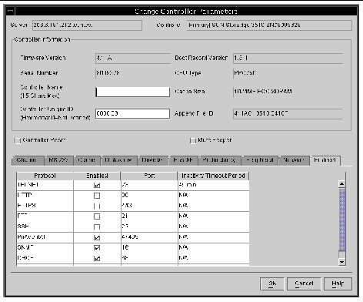Disable the TELNET protocol checkbox
The image size is (363, 302).
97,185
